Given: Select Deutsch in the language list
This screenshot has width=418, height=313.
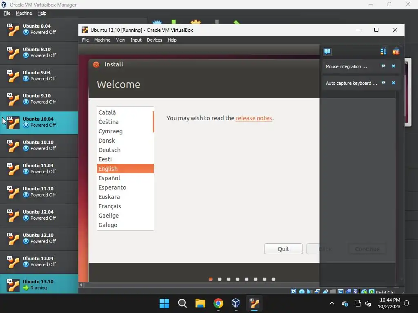Looking at the screenshot, I should pyautogui.click(x=125, y=150).
